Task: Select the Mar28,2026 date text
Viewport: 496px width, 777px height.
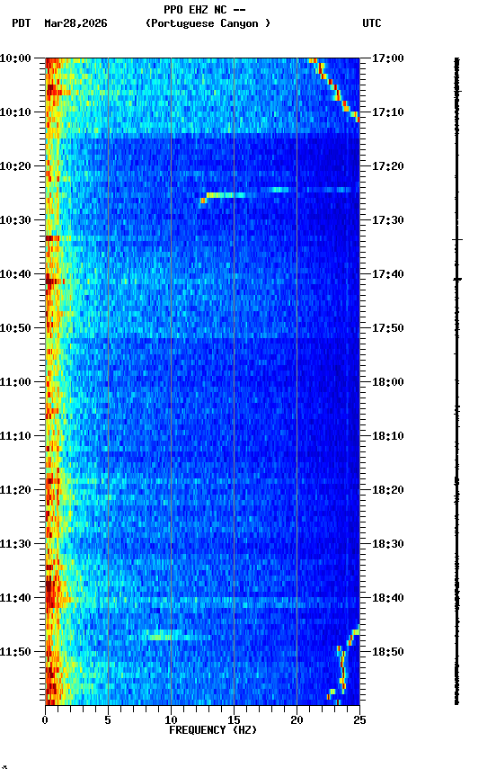Action: pos(75,23)
